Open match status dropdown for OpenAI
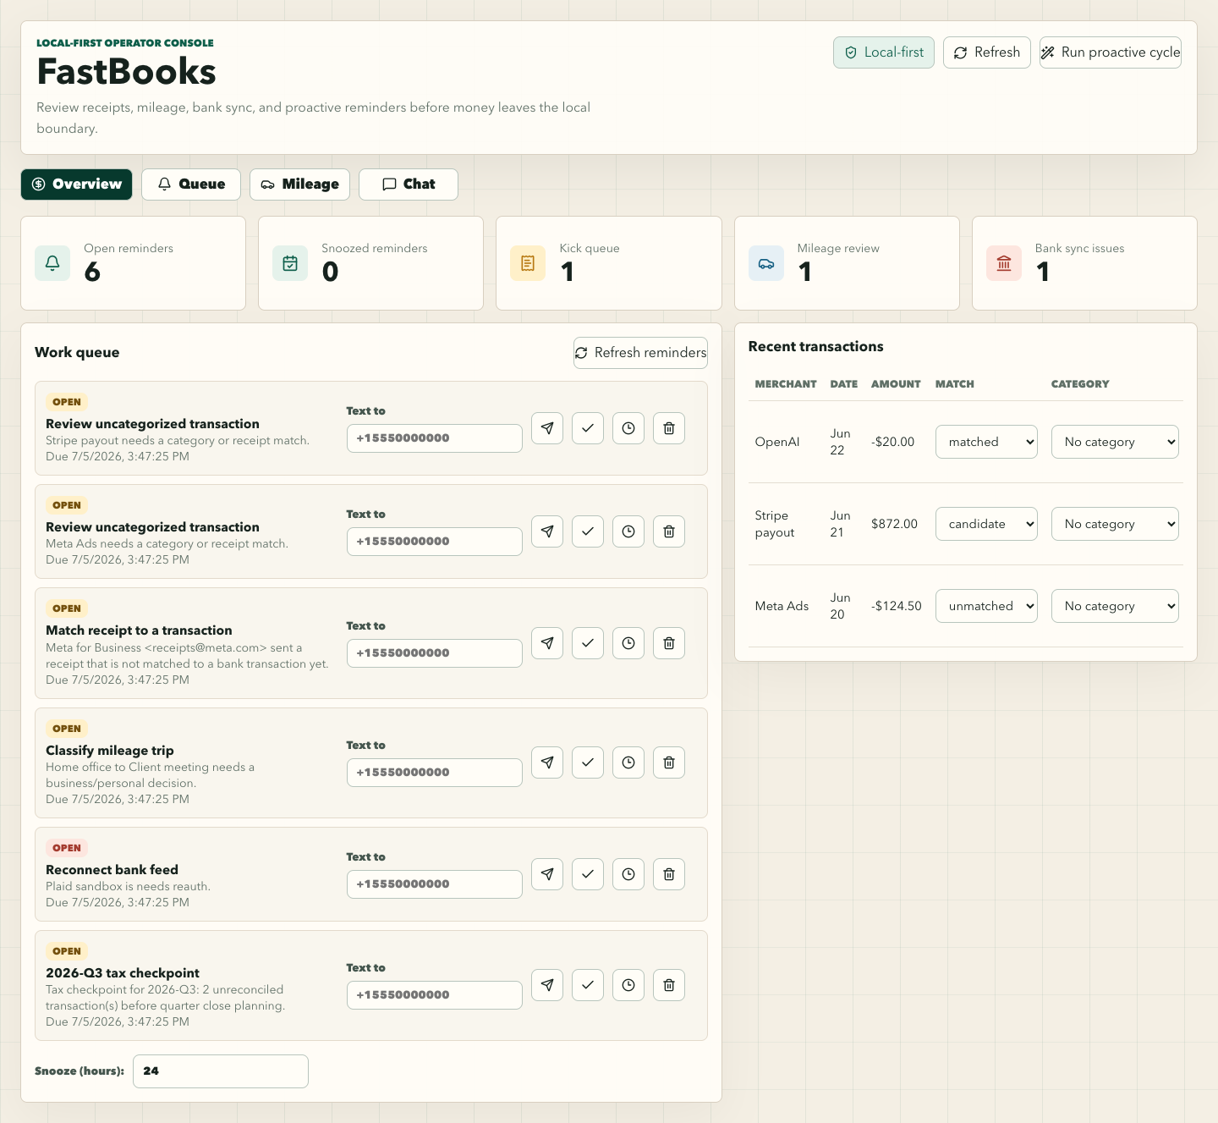This screenshot has width=1218, height=1123. [986, 442]
